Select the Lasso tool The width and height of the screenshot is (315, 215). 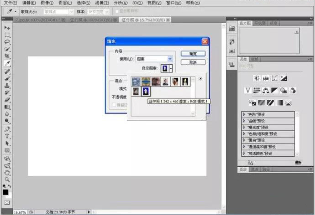7,42
